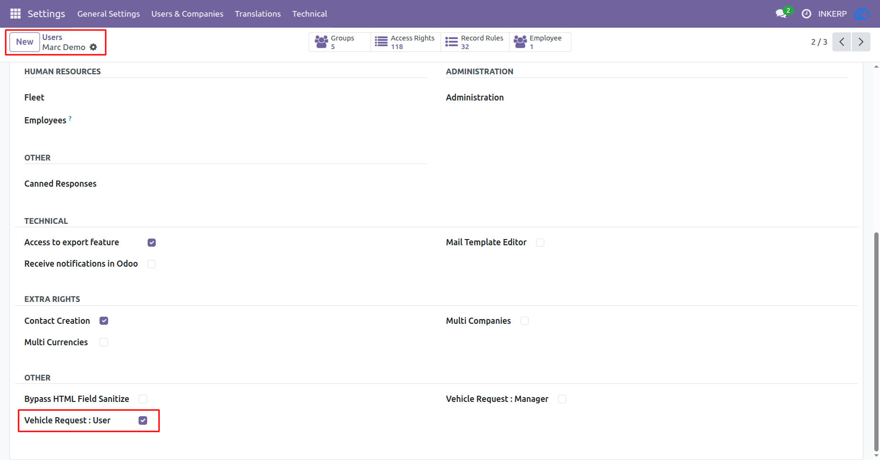Image resolution: width=880 pixels, height=460 pixels.
Task: Open General Settings menu
Action: [x=109, y=14]
